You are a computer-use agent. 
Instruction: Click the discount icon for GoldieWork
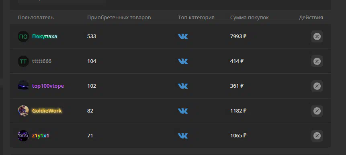tap(317, 111)
